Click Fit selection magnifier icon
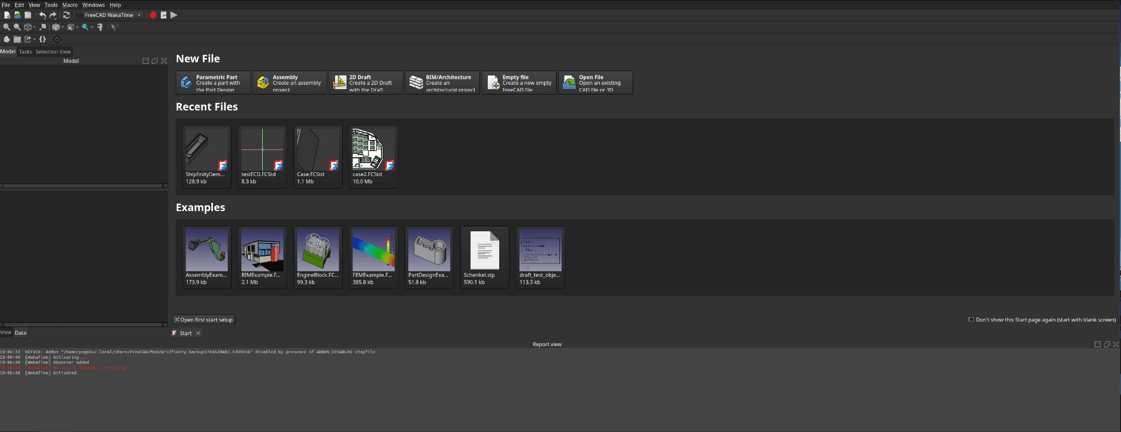1121x432 pixels. click(17, 27)
